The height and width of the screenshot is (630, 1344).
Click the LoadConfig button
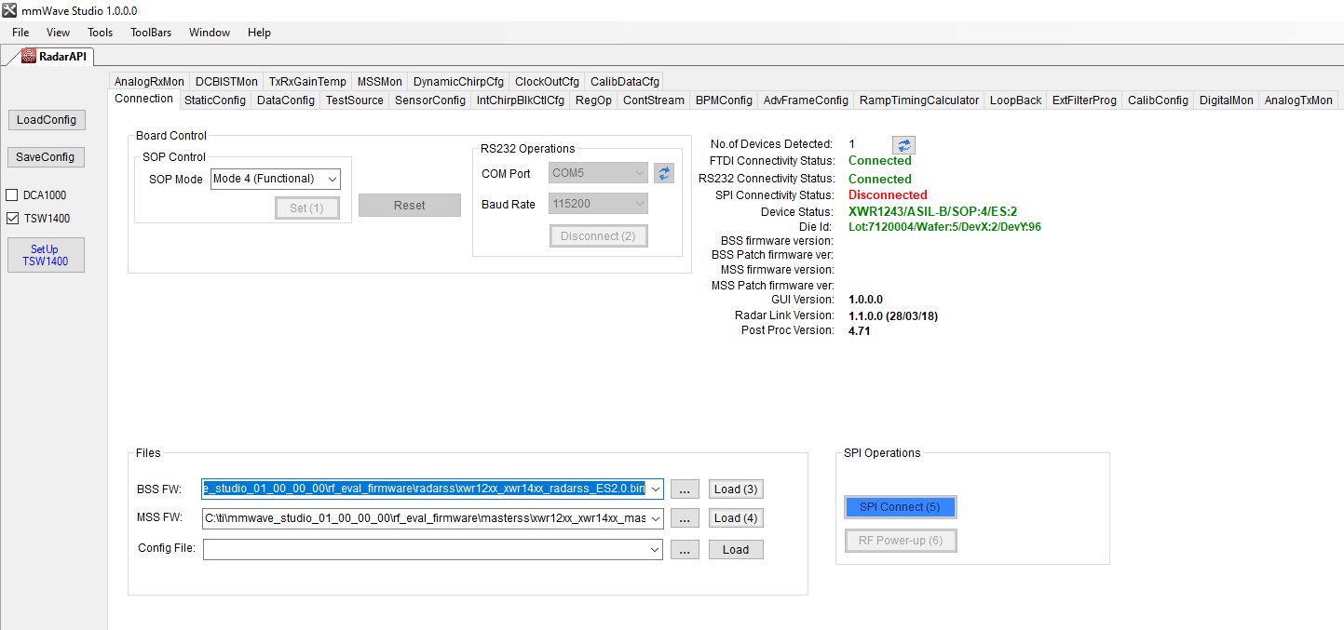(46, 120)
